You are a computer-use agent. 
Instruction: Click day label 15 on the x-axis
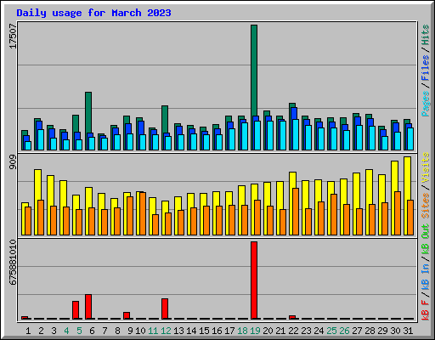204,331
